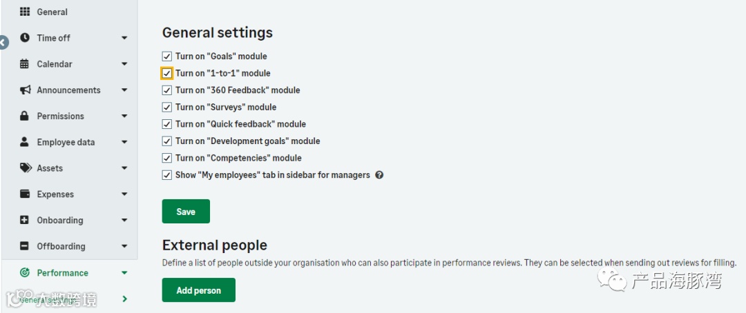The width and height of the screenshot is (746, 313).
Task: Click the help icon next to My employees
Action: coord(379,175)
